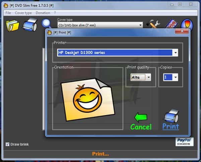Screen dimensions: 201x162
Task: Open the Copies dropdown arrow
Action: click(175, 77)
